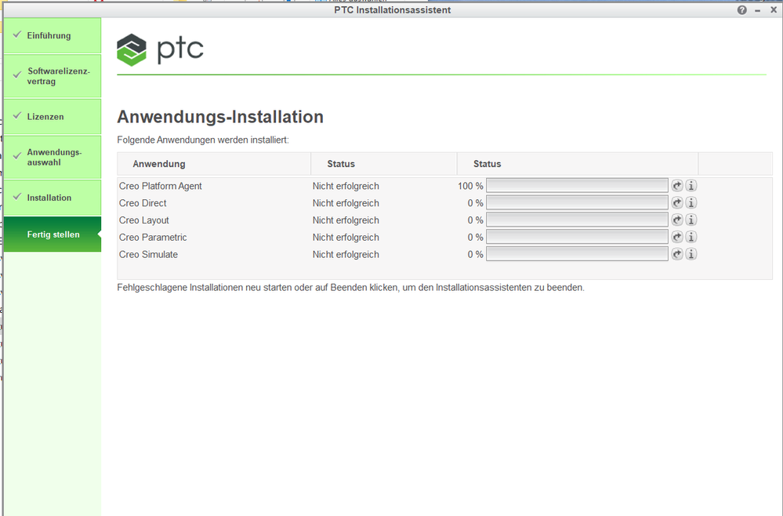
Task: Close the PTC Installationsassistent window
Action: 774,9
